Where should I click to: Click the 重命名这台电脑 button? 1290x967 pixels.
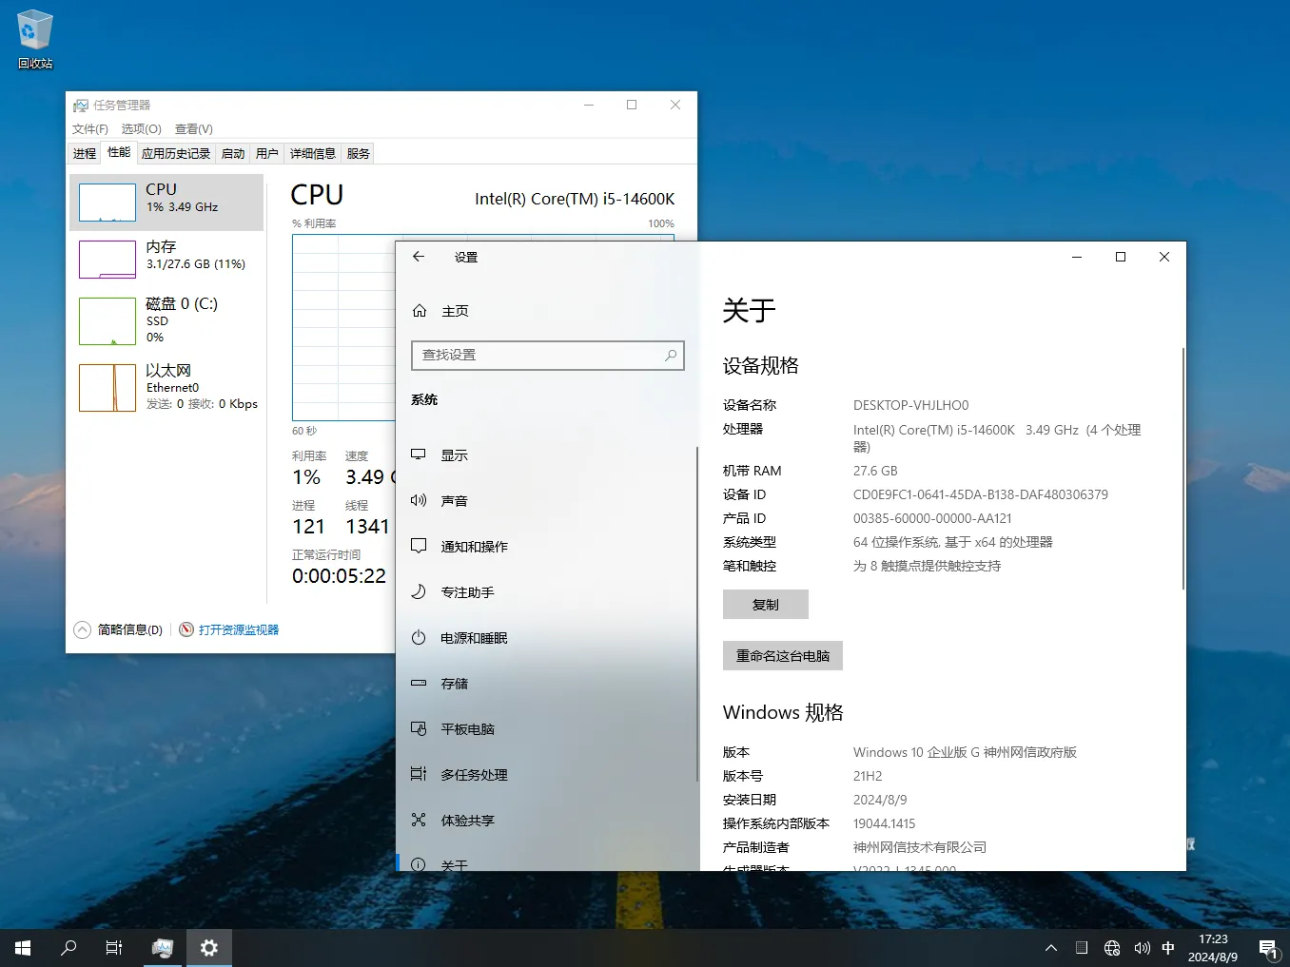point(782,655)
